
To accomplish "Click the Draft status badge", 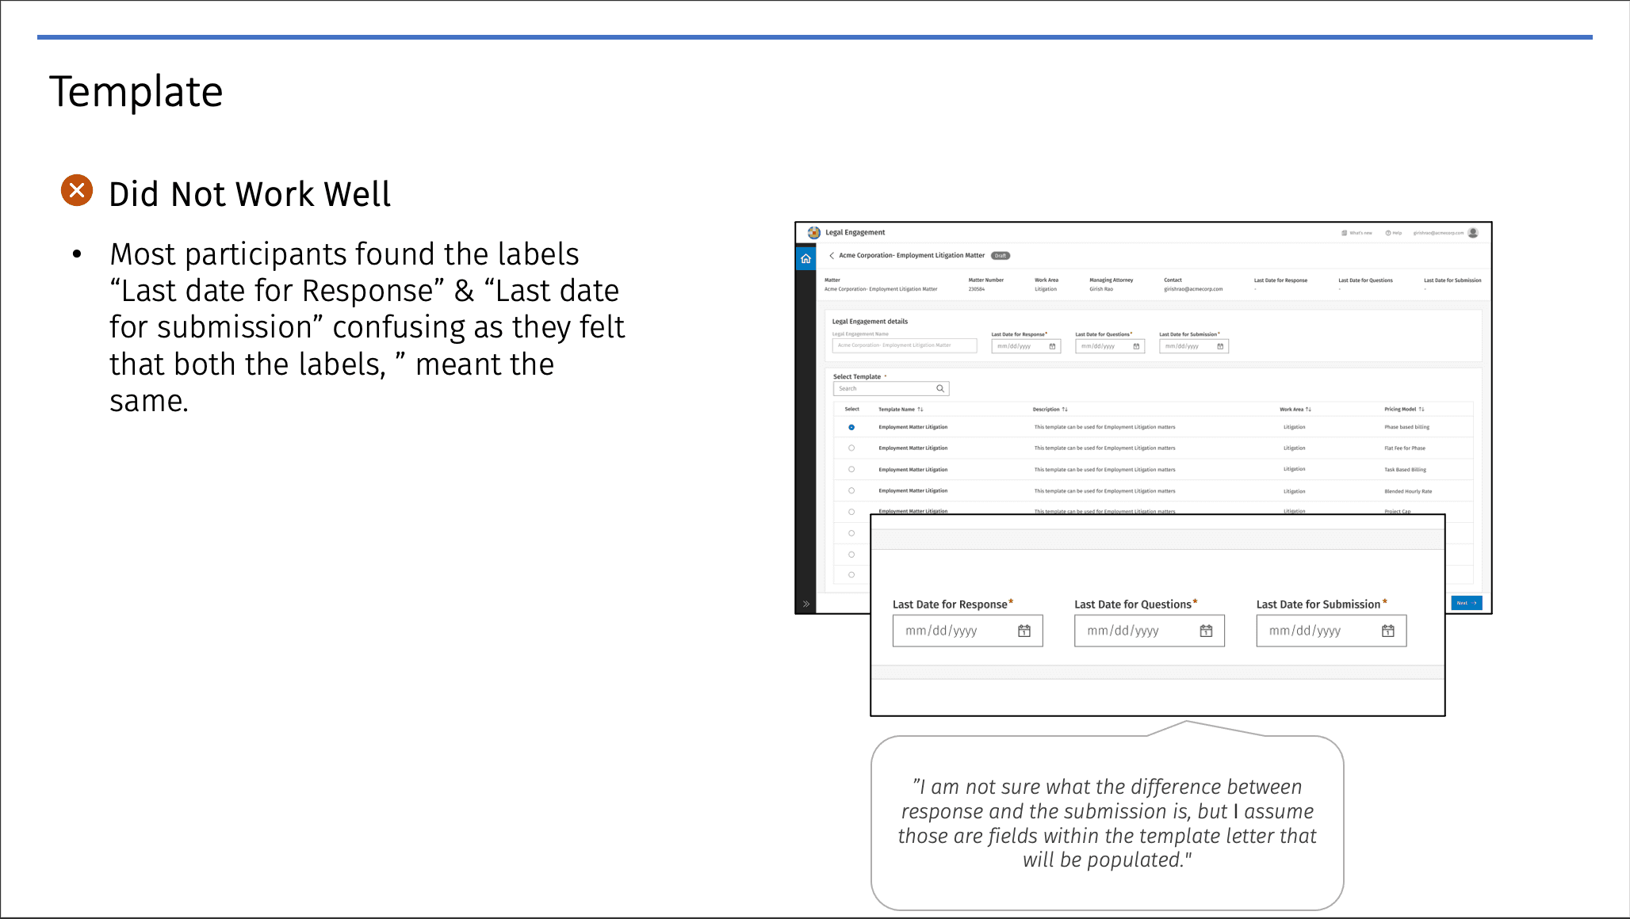I will pos(1001,255).
